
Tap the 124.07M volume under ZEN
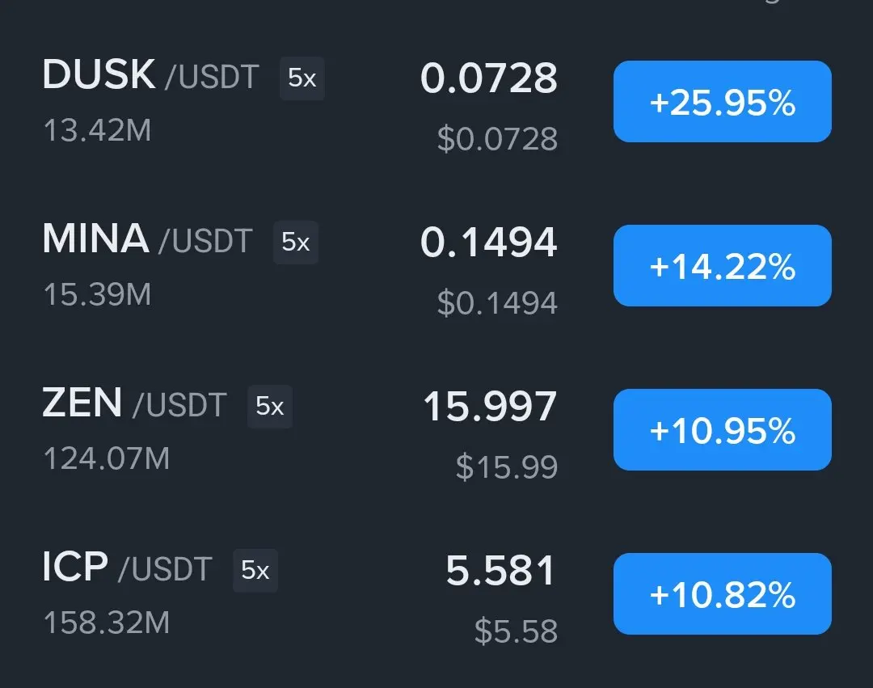107,459
